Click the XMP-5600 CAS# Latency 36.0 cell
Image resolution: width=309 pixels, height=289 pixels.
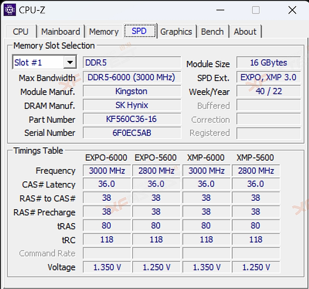[x=256, y=184]
